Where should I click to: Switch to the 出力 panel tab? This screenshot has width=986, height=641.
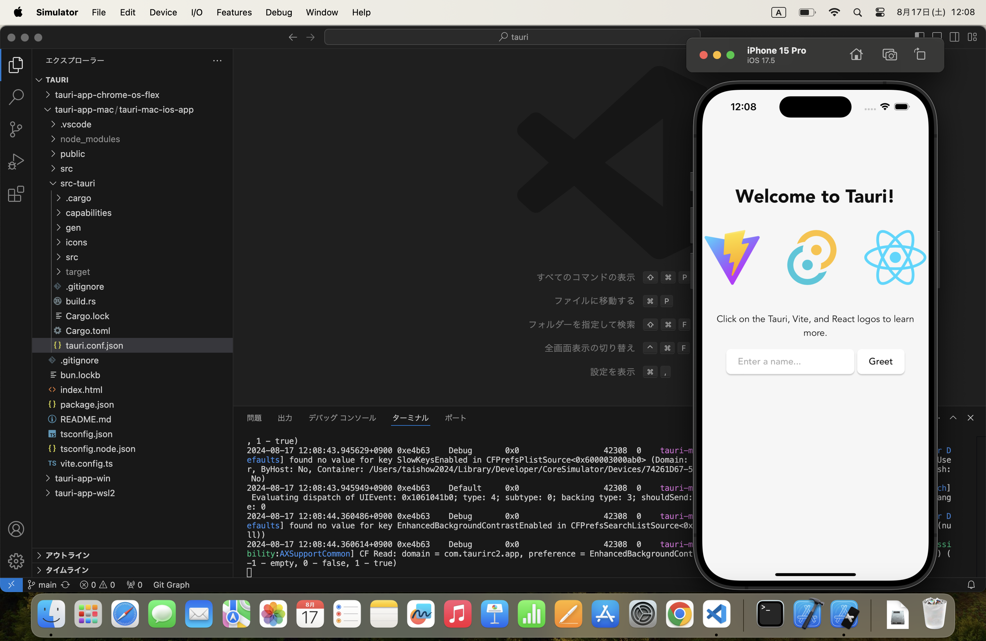click(285, 417)
